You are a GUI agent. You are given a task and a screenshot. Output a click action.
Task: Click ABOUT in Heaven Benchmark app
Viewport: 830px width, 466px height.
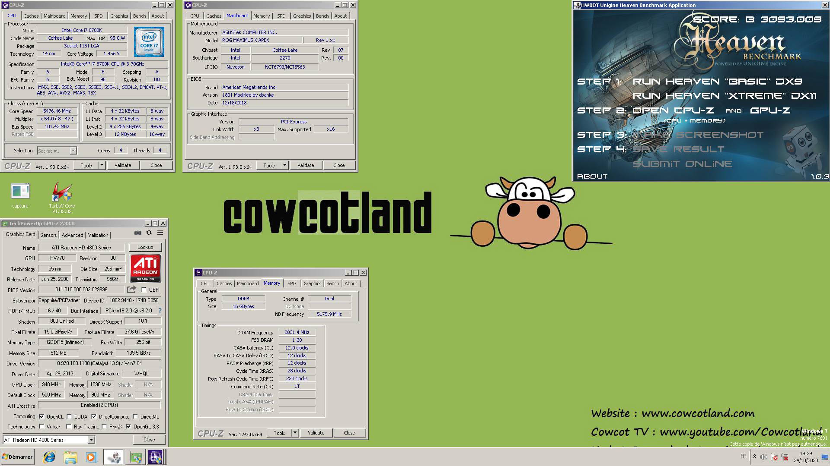click(592, 176)
